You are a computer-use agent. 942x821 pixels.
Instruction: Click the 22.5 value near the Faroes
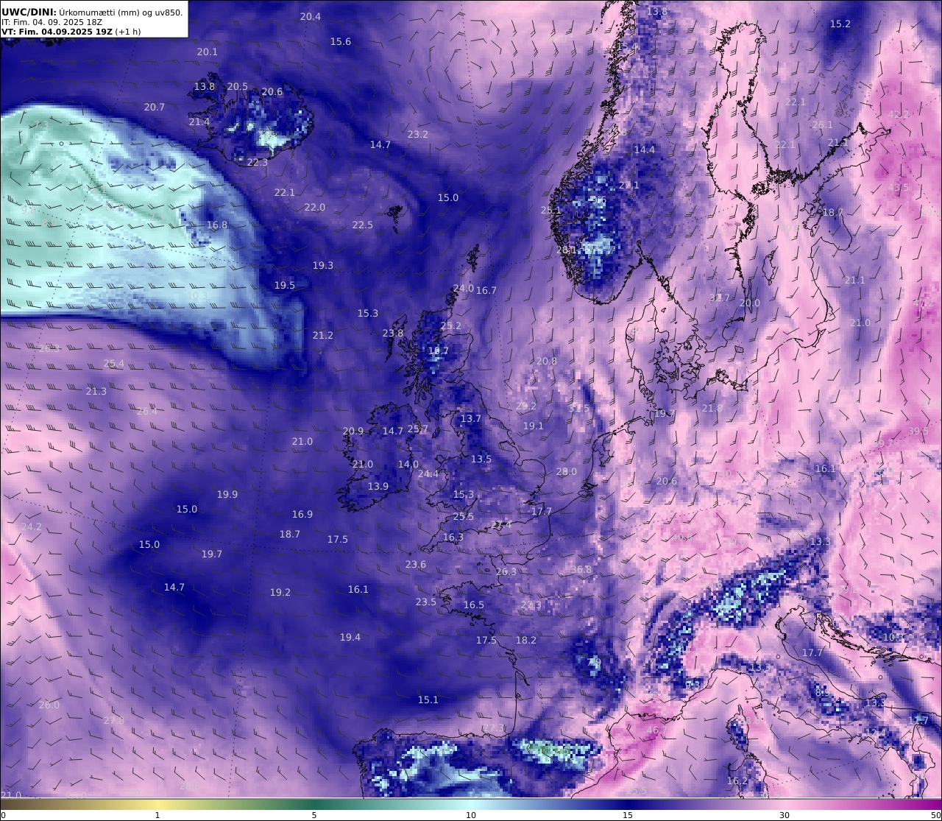pos(363,225)
